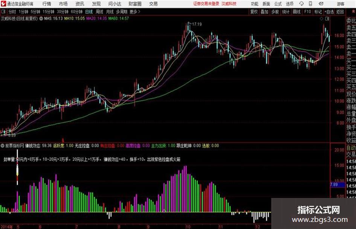This screenshot has height=229, width=356.
Task: Select the 60分钟 timeframe
Action: 76,12
